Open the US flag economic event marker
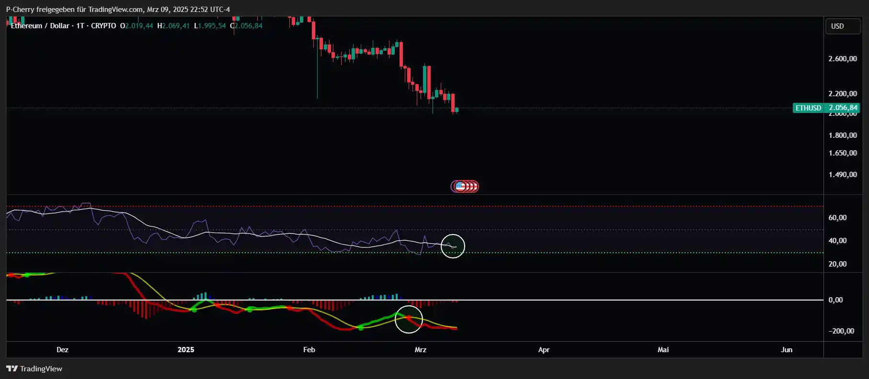869x379 pixels. click(x=460, y=186)
